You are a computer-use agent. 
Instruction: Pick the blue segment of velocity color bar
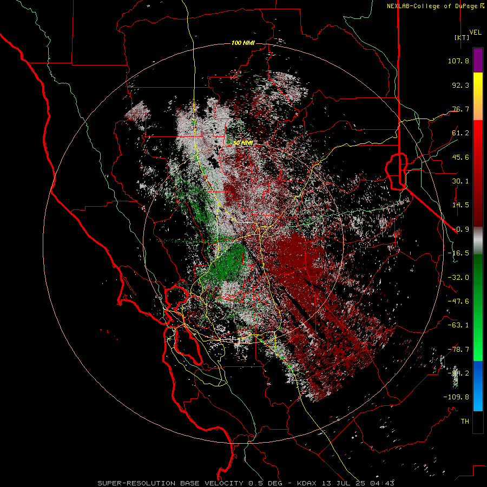click(x=478, y=386)
